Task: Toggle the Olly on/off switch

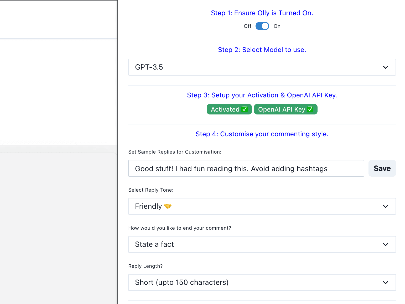Action: pyautogui.click(x=262, y=26)
